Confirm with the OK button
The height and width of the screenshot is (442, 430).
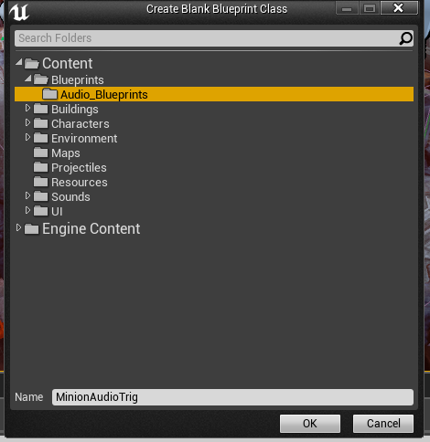click(310, 424)
